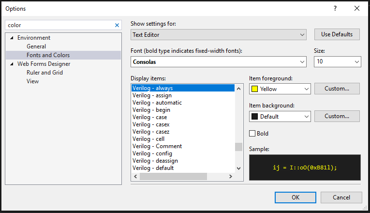Screen dimensions: 370x213
Task: Open the font Size dropdown
Action: coord(338,61)
